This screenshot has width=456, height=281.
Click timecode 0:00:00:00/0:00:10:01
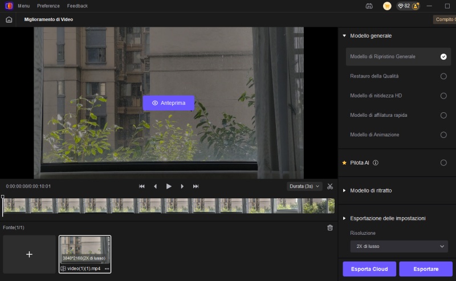(28, 186)
